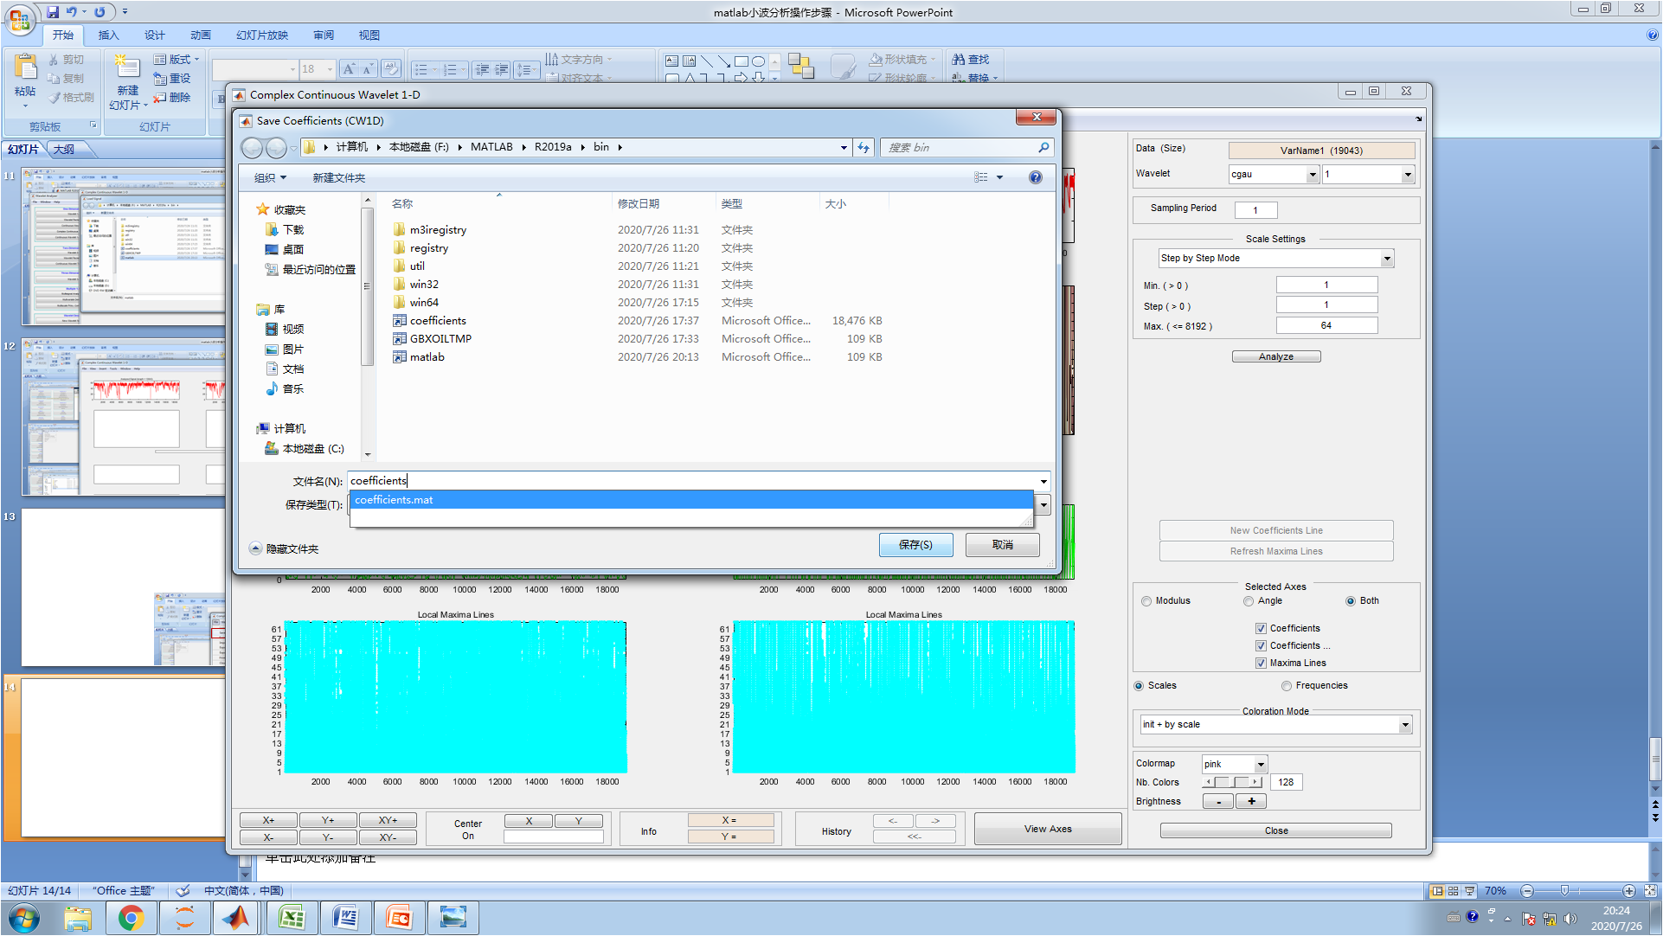Click the Format Painter (格式刷) icon
This screenshot has width=1663, height=936.
(x=52, y=97)
